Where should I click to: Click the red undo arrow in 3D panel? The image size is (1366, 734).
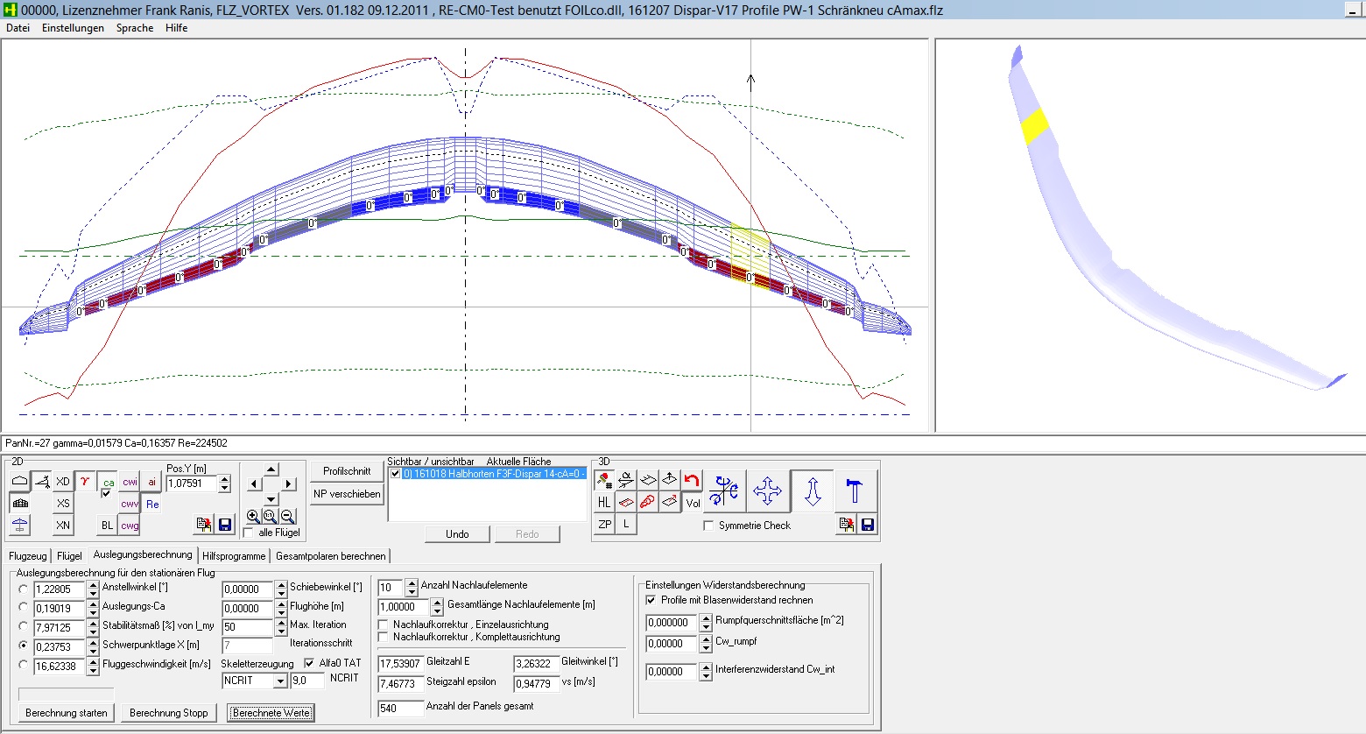(692, 480)
